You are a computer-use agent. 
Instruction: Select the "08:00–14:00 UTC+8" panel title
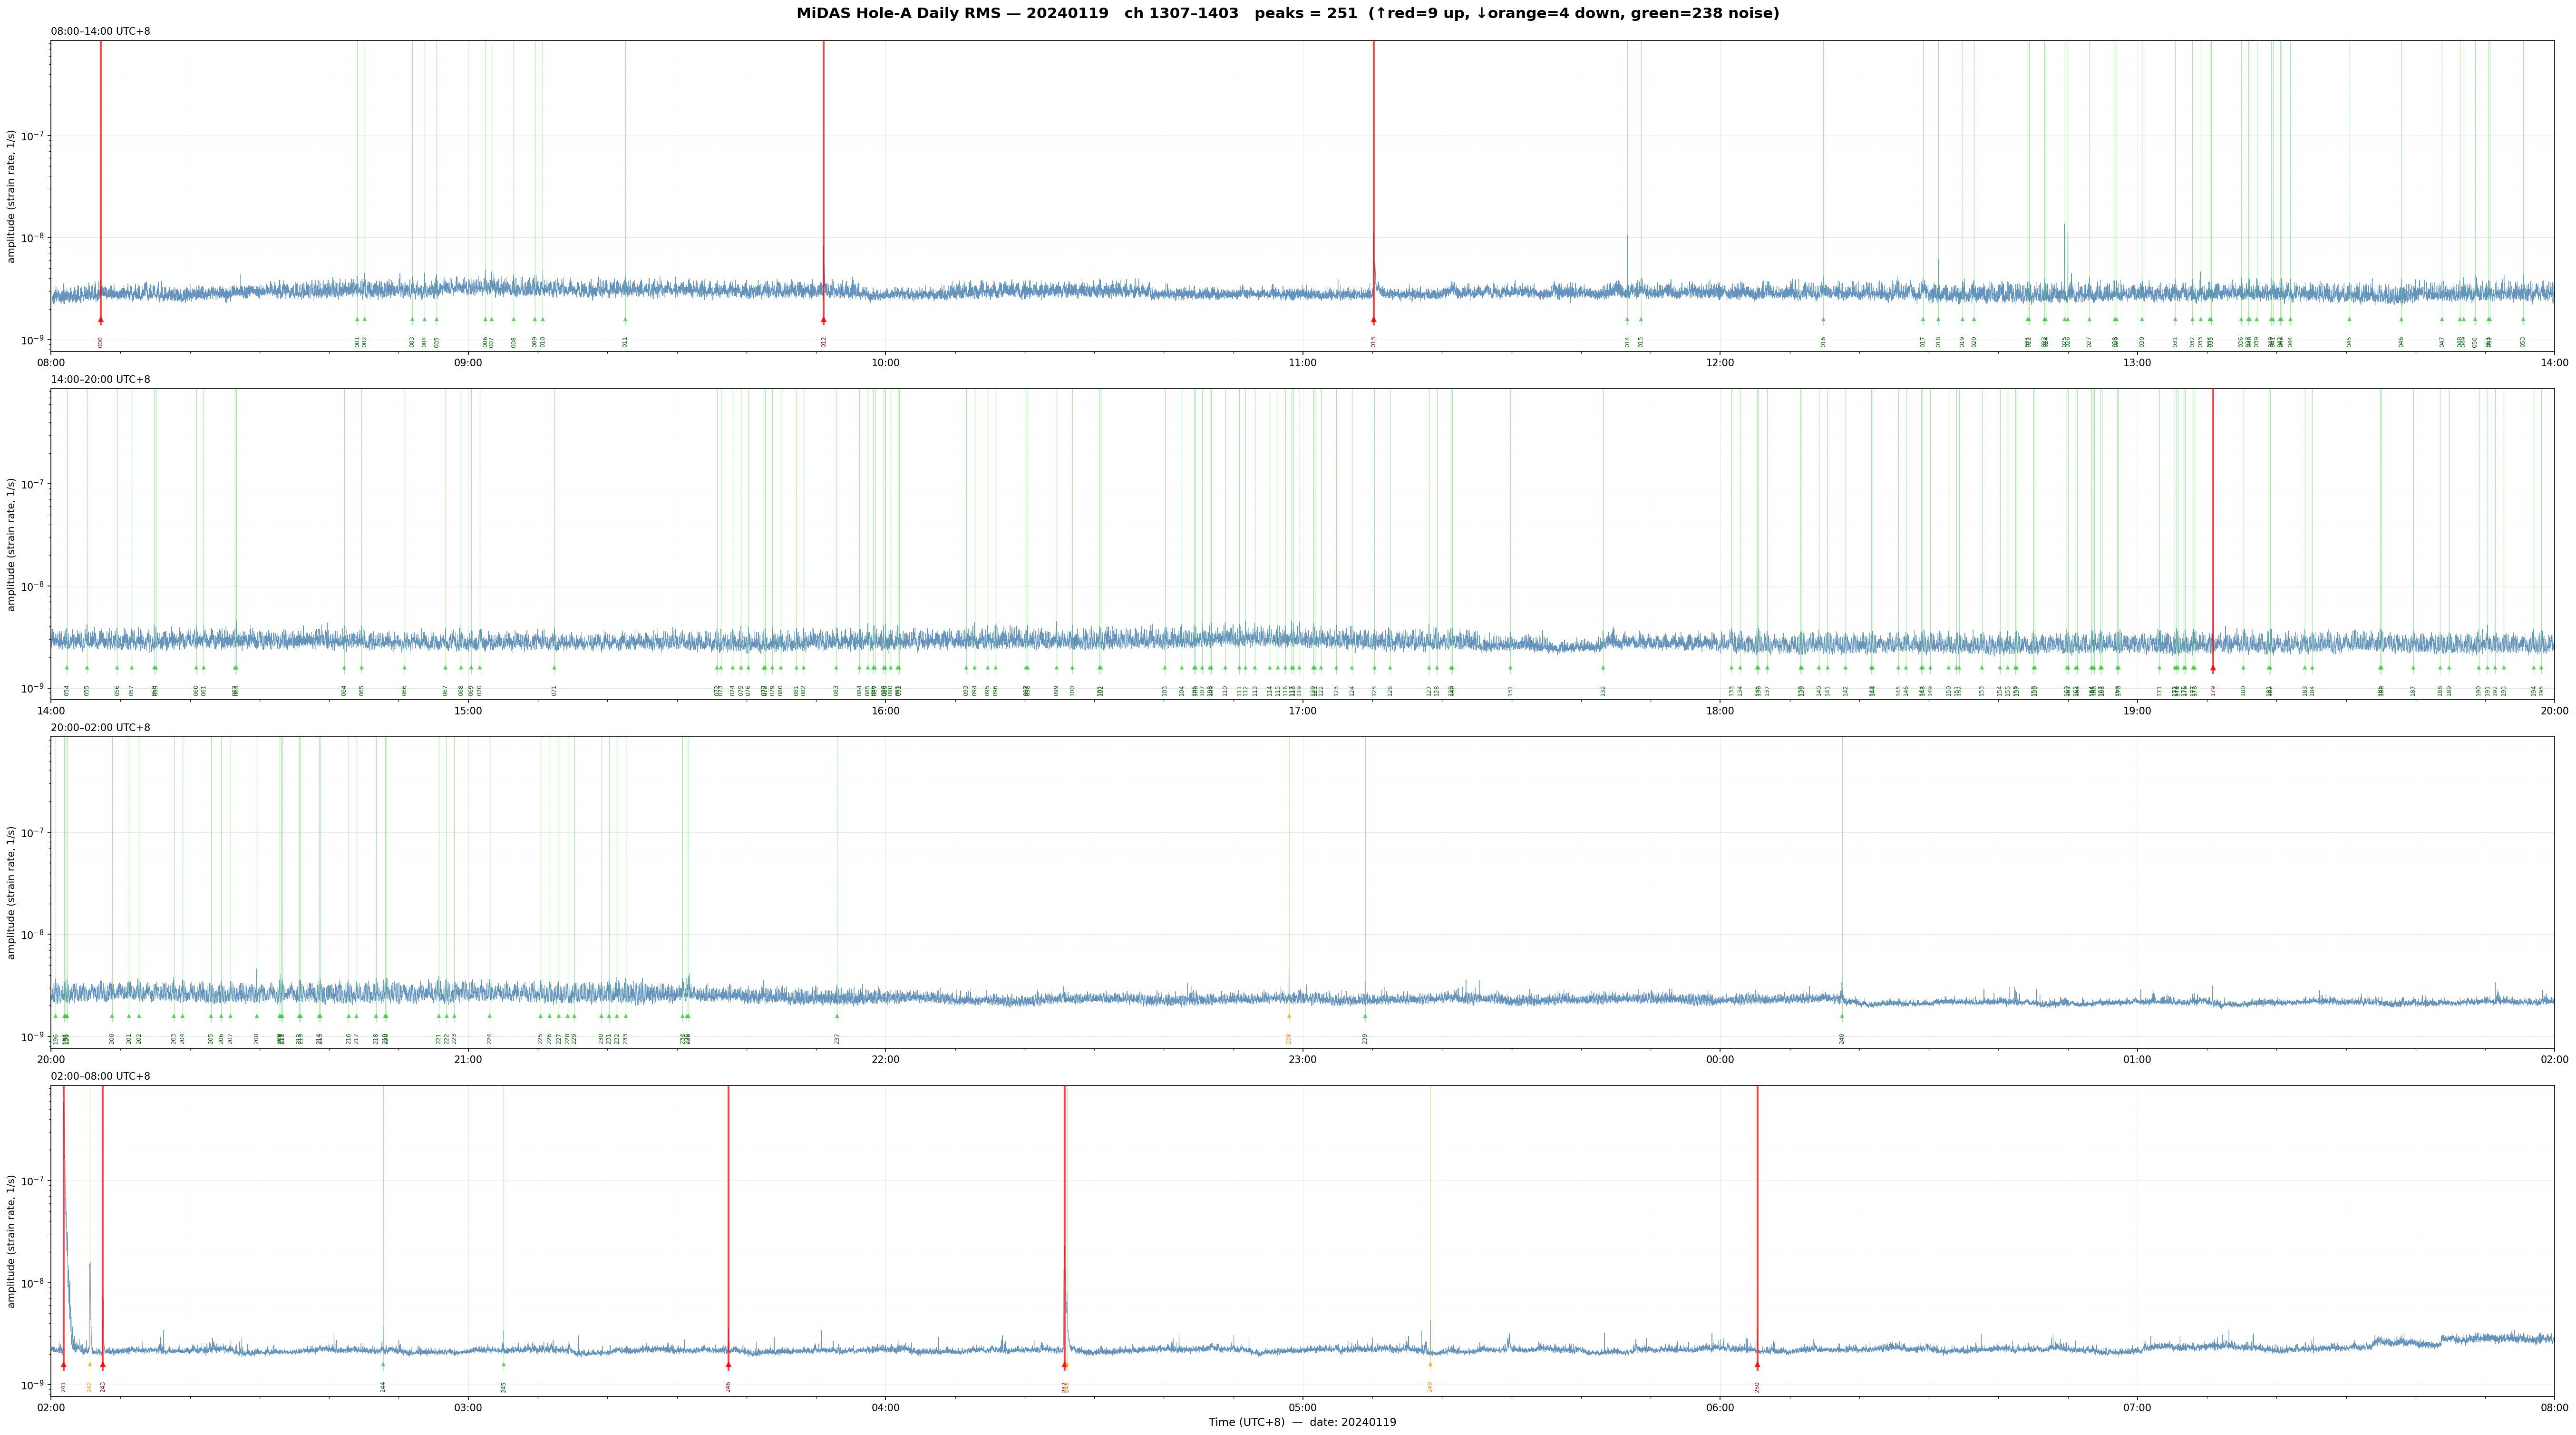101,32
